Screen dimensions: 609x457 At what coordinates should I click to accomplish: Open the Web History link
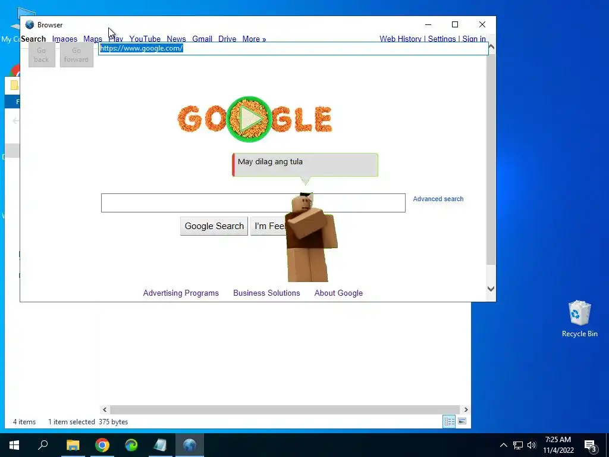click(400, 39)
